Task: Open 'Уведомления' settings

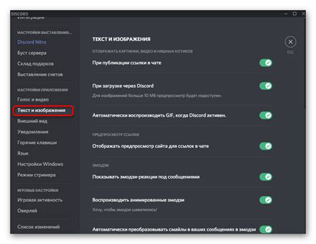Action: (33, 132)
